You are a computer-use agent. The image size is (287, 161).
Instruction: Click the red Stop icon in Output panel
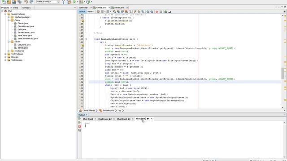pyautogui.click(x=80, y=126)
